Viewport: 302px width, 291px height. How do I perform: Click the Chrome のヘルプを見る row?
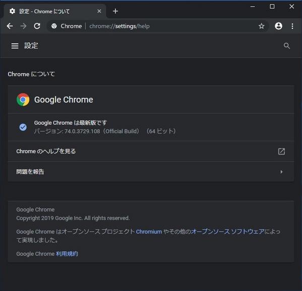[151, 152]
